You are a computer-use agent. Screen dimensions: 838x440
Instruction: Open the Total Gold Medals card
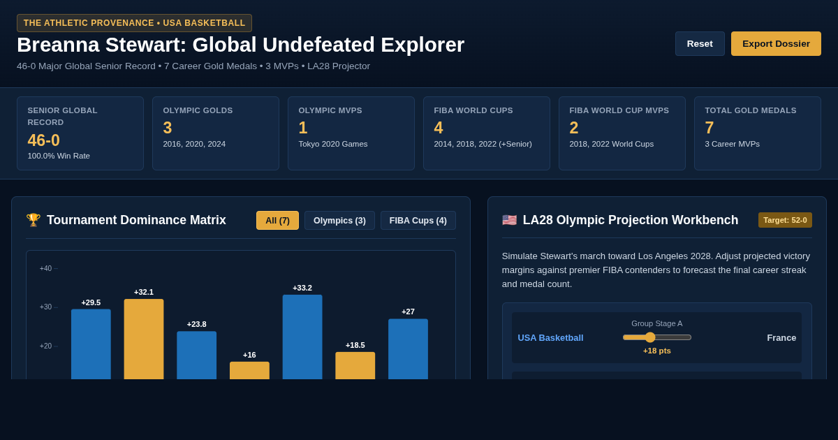click(x=758, y=133)
